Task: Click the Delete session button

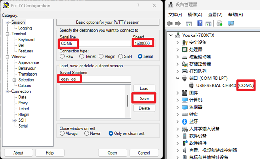Action: point(144,108)
